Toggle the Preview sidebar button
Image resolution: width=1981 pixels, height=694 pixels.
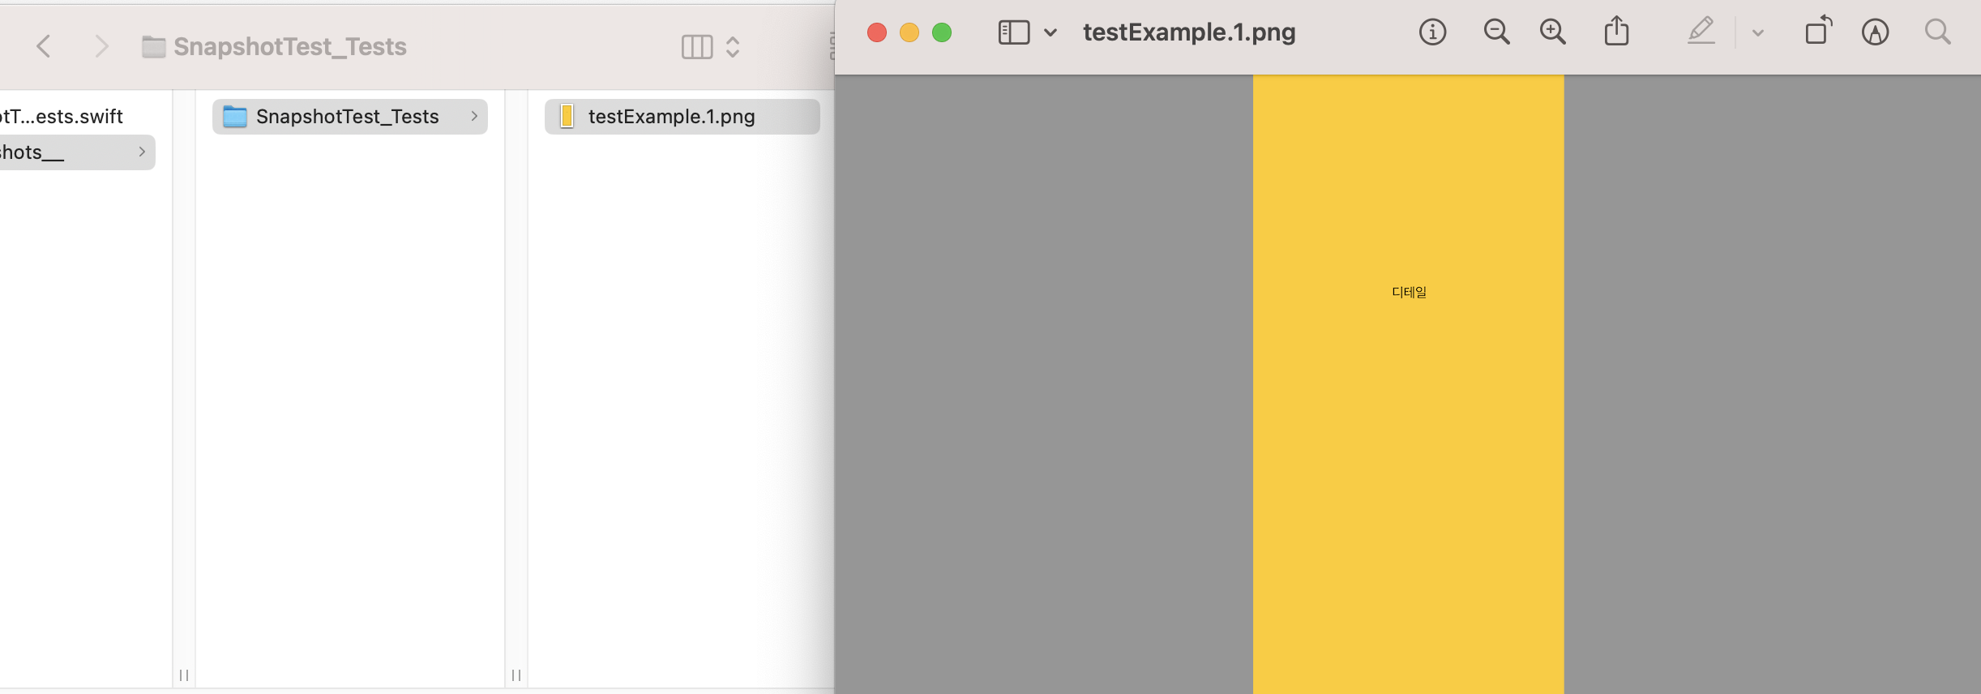pyautogui.click(x=1014, y=32)
